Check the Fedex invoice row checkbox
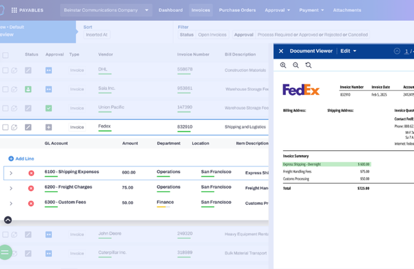The width and height of the screenshot is (414, 269). [x=6, y=128]
